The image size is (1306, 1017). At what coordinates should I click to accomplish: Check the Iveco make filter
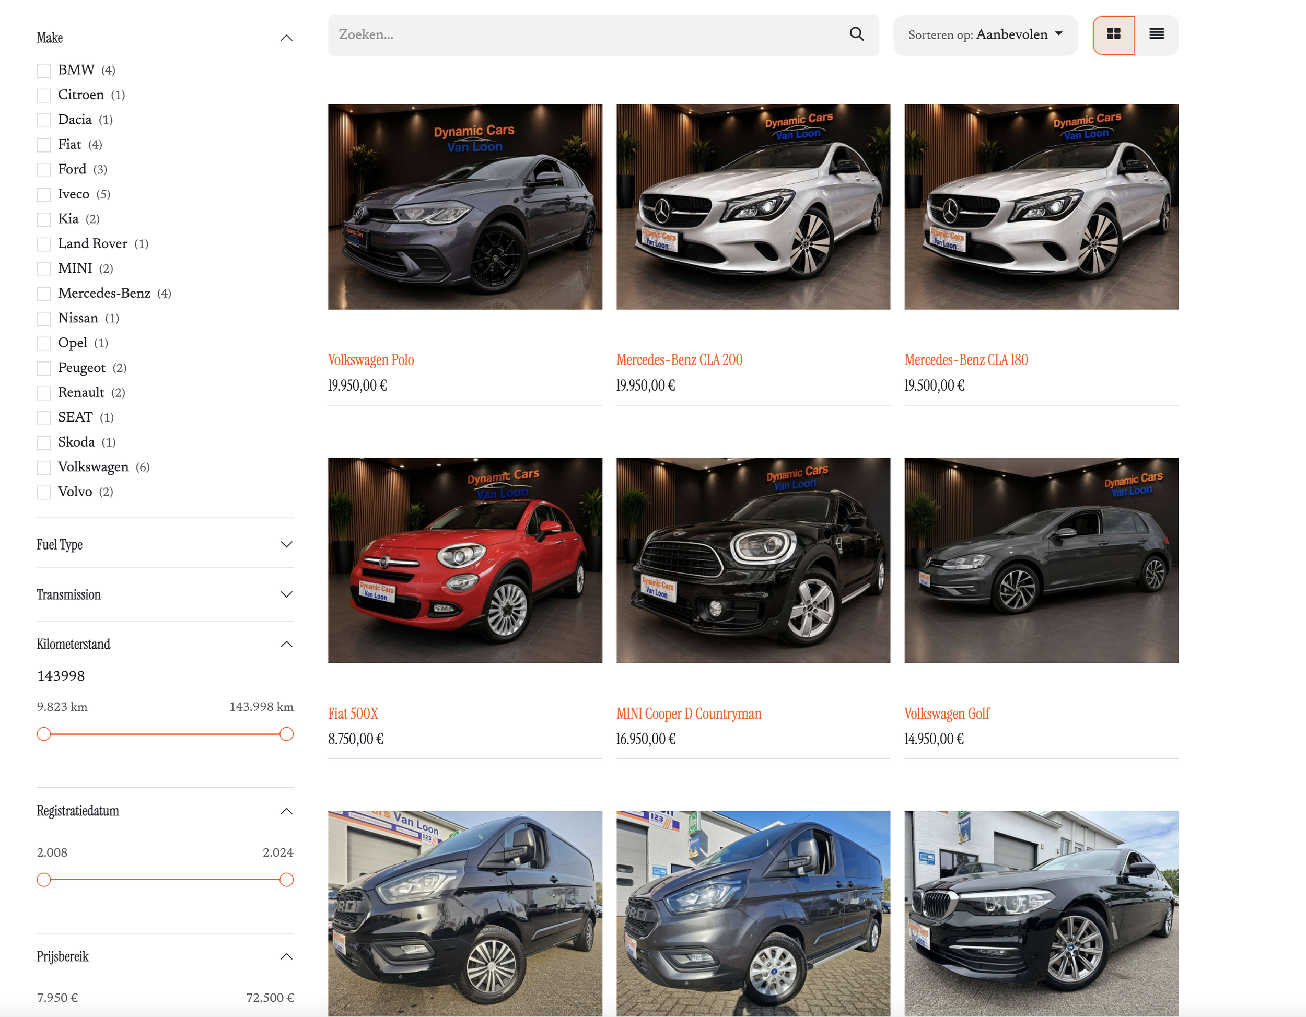(x=44, y=195)
